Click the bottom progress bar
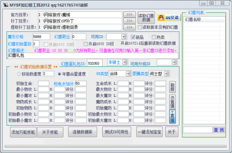The width and height of the screenshot is (232, 153). [115, 146]
